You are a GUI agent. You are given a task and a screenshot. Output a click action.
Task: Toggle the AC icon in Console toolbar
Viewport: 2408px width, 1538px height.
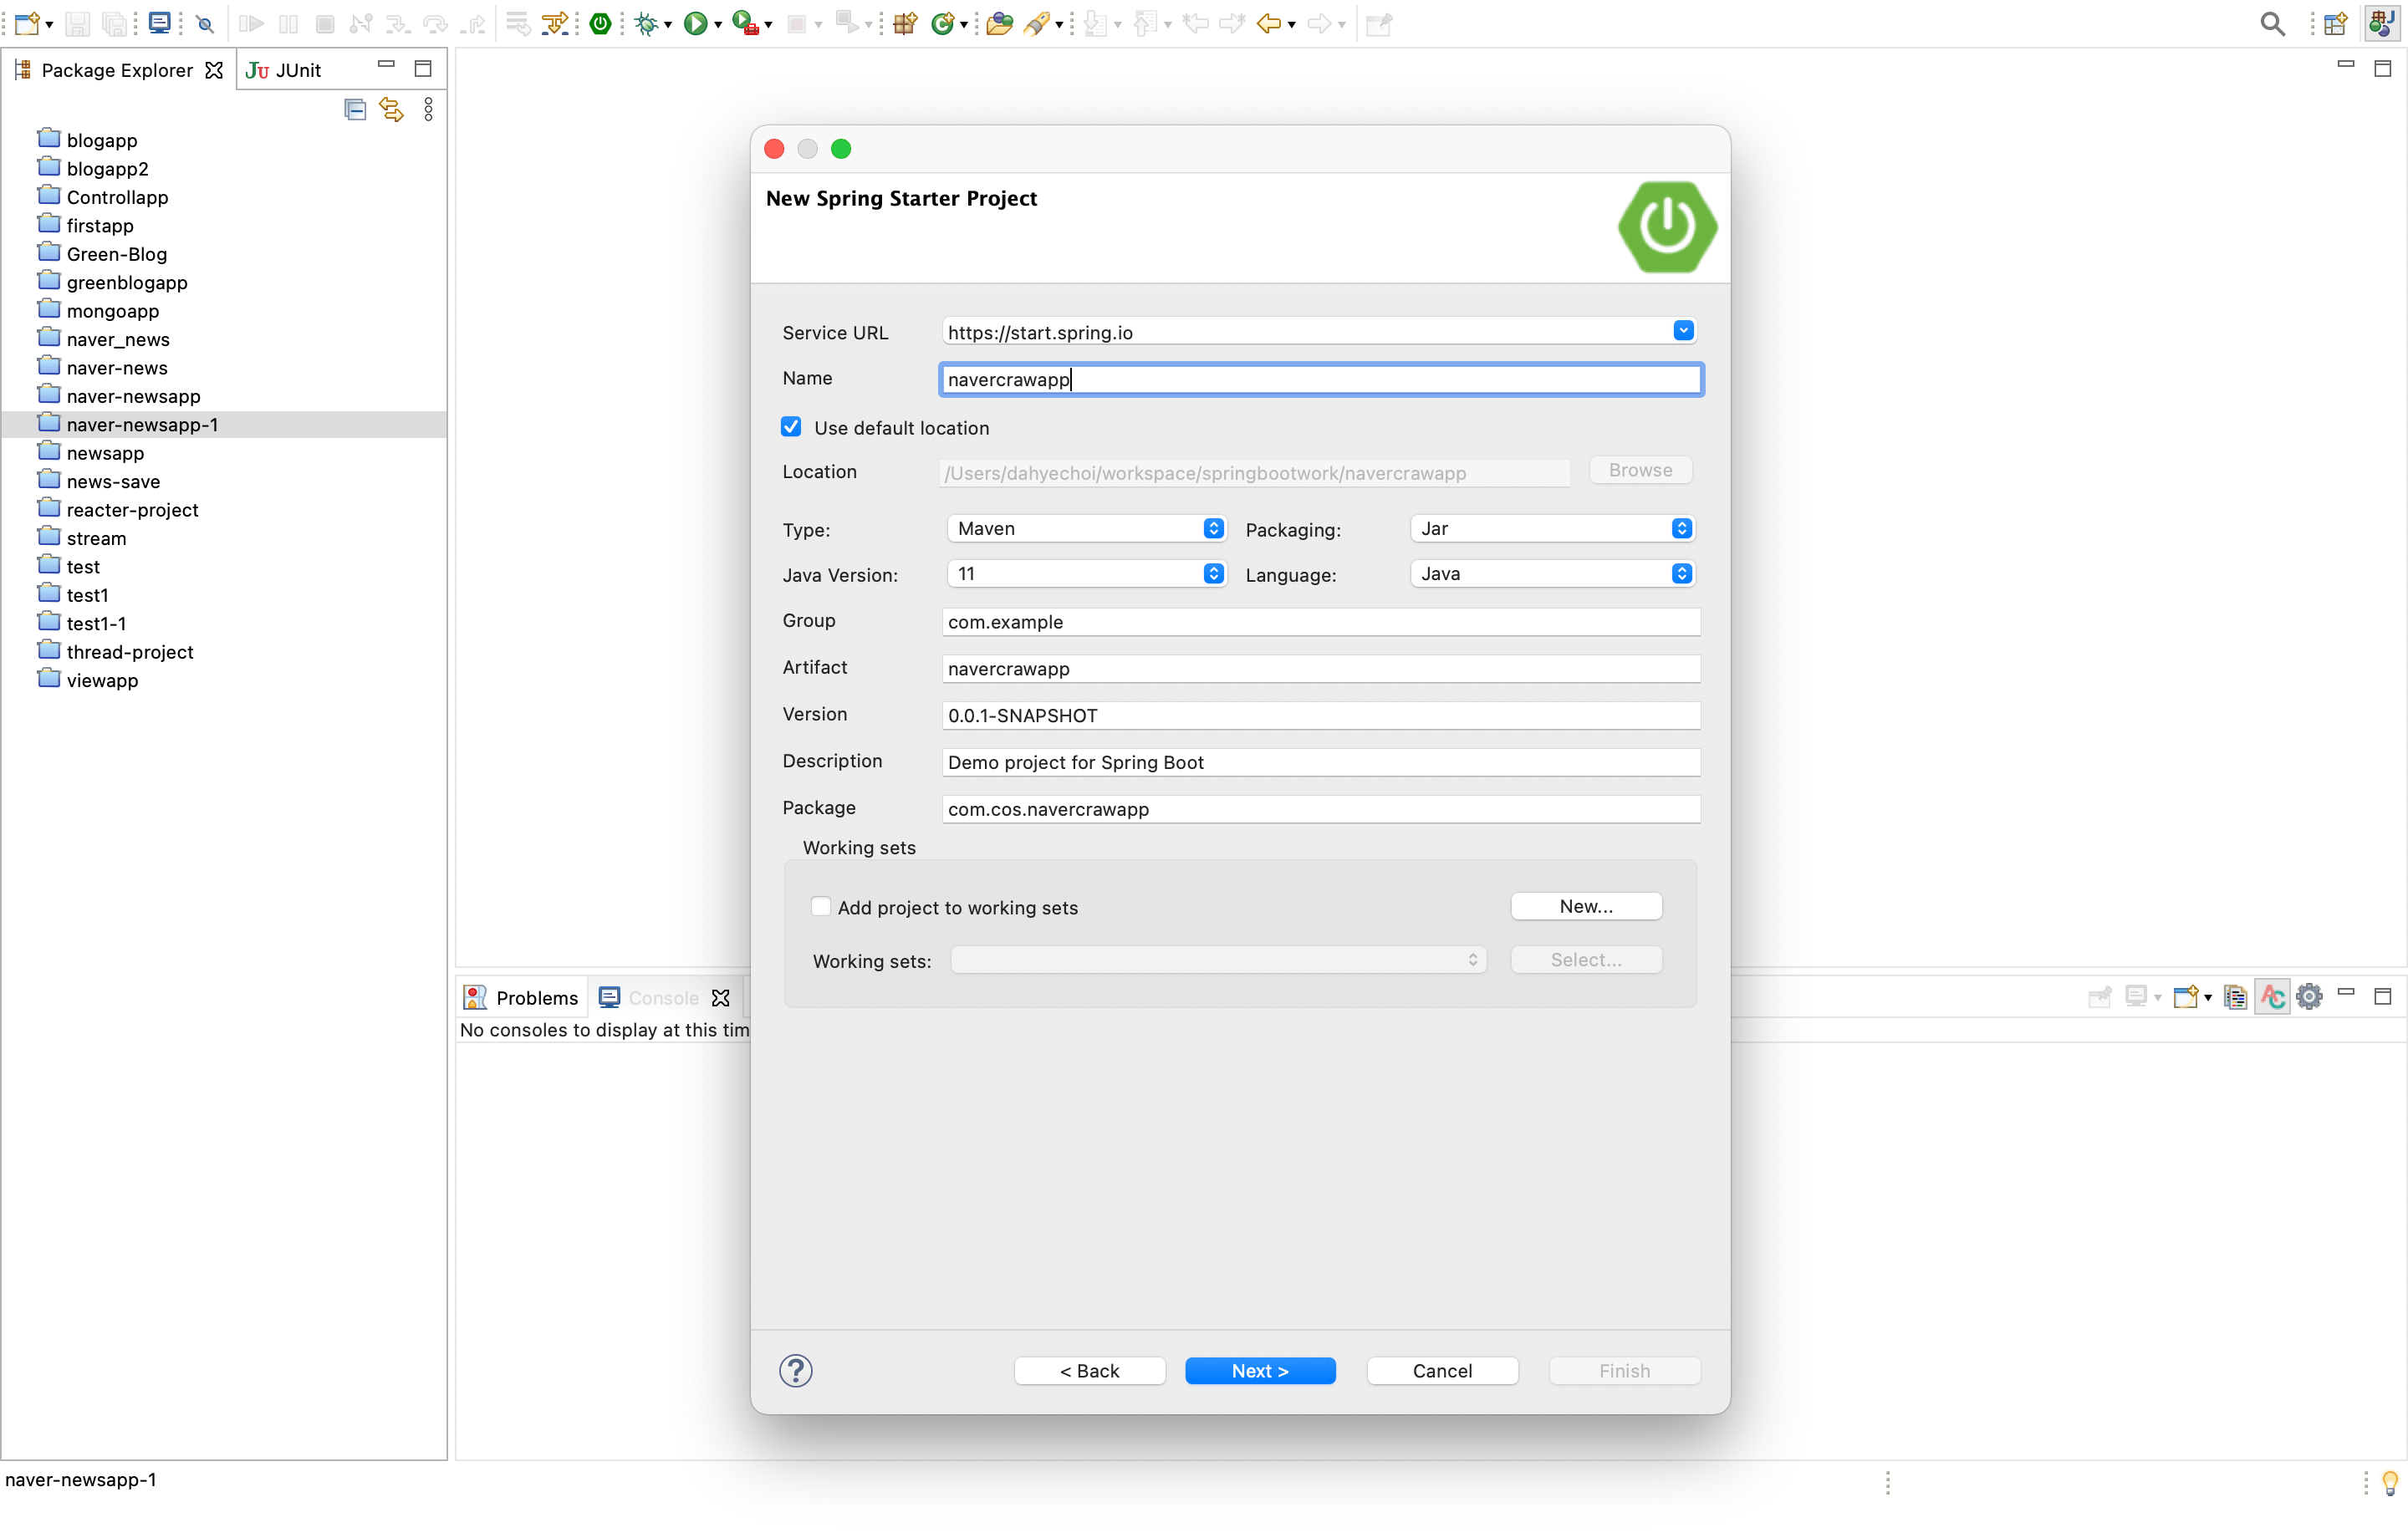click(2273, 997)
